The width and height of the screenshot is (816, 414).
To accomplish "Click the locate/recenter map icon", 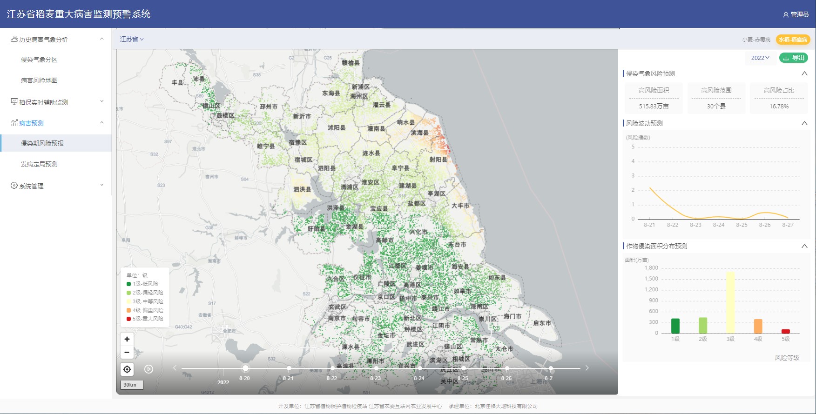I will [127, 369].
